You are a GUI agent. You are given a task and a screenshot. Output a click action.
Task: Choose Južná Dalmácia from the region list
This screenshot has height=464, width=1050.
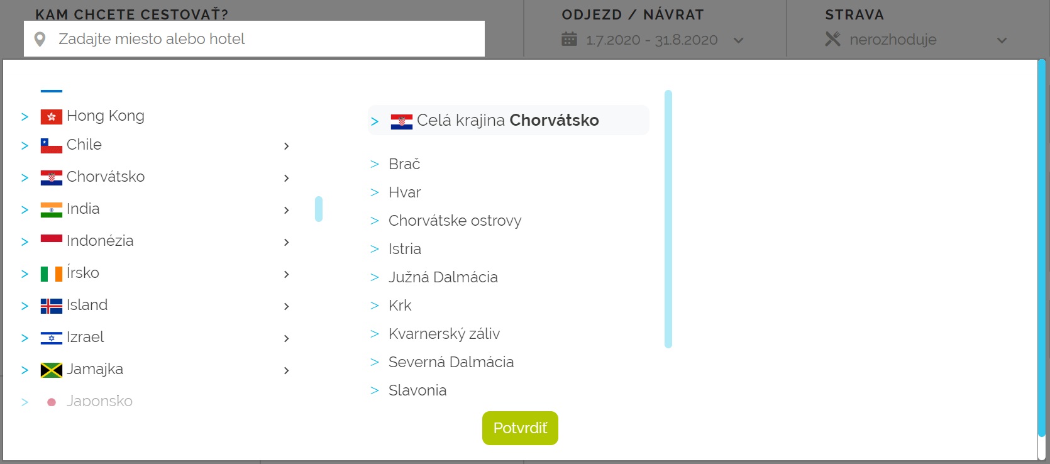point(443,277)
